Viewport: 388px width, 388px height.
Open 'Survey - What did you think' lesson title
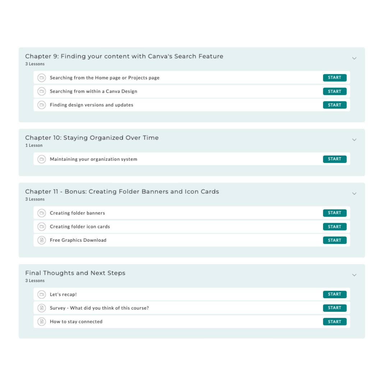[99, 308]
